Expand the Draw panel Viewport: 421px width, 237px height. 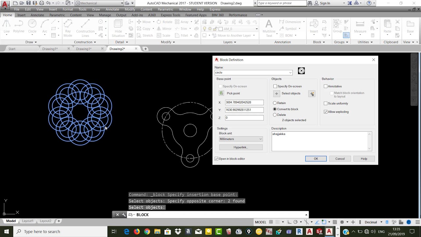click(31, 42)
